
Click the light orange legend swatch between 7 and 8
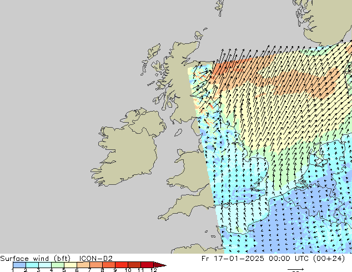[96, 265]
